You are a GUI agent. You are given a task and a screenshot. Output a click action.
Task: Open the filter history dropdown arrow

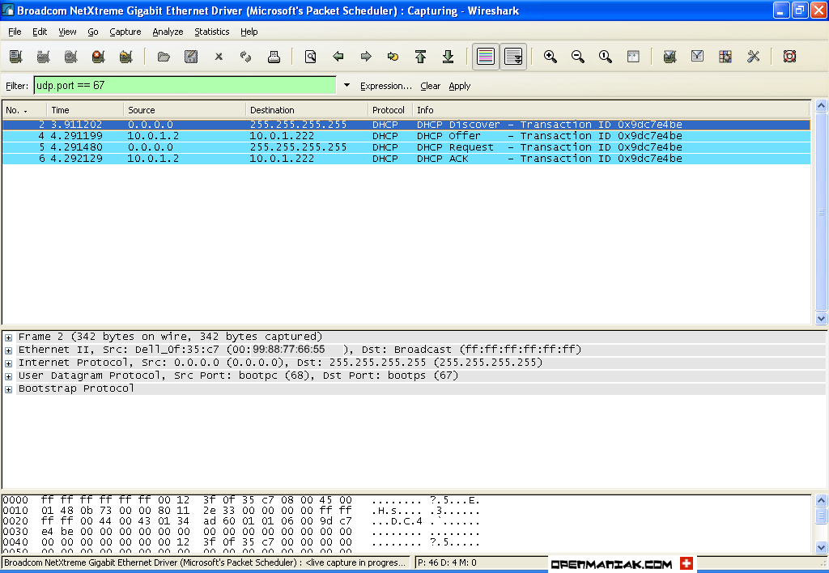(346, 85)
